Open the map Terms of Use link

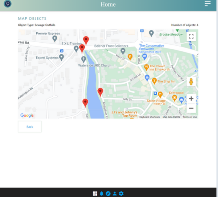click(190, 117)
